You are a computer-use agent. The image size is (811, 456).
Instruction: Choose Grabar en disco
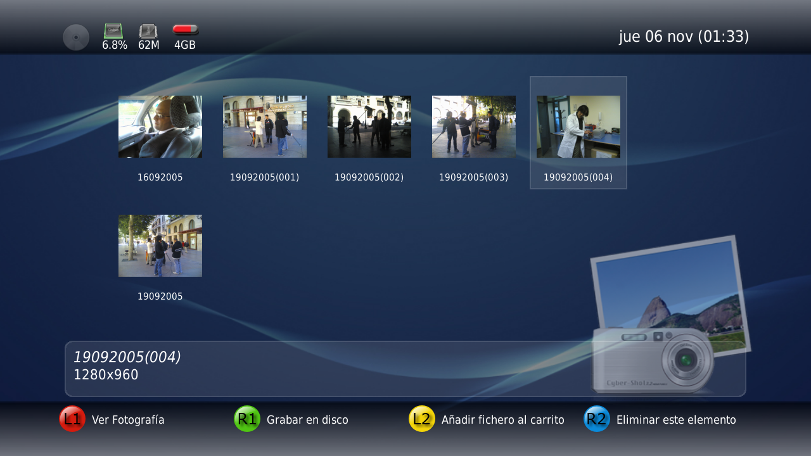(x=307, y=420)
